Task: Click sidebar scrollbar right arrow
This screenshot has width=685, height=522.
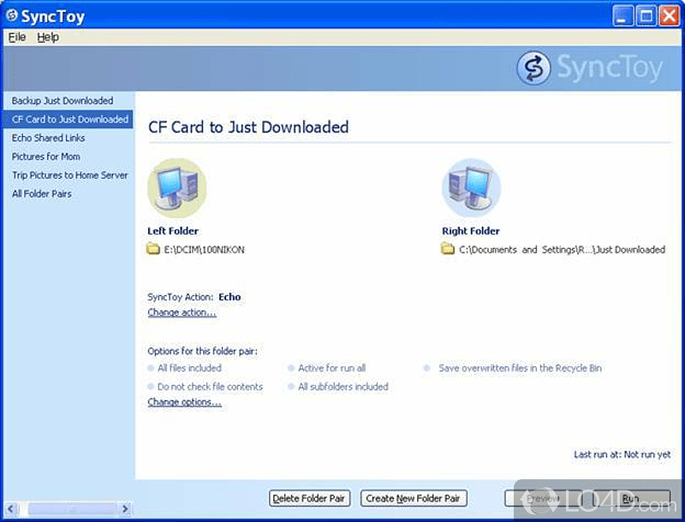Action: click(125, 508)
